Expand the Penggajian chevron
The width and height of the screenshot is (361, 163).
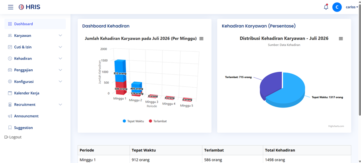pos(60,70)
